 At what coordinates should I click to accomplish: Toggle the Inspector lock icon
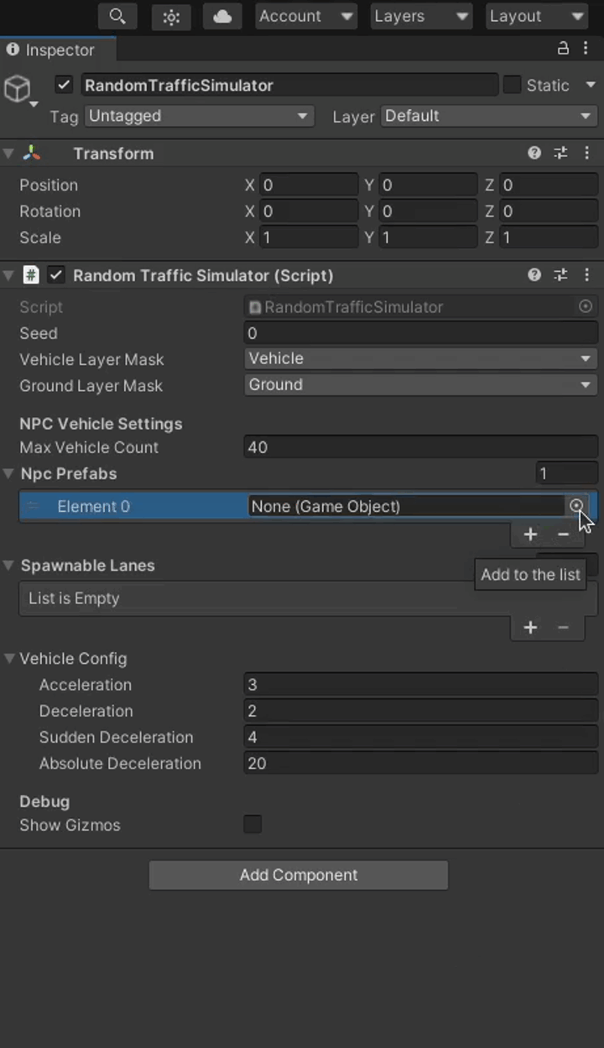(x=563, y=49)
